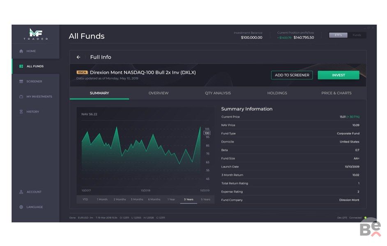Screen dimensions: 387x246
Task: Click the green Invest button
Action: pos(339,75)
